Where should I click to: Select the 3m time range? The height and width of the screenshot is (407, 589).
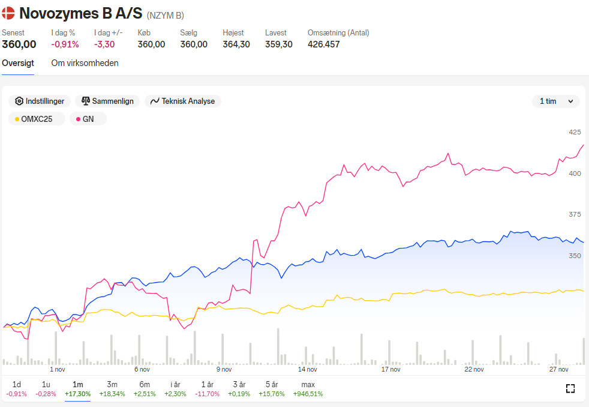pyautogui.click(x=112, y=388)
